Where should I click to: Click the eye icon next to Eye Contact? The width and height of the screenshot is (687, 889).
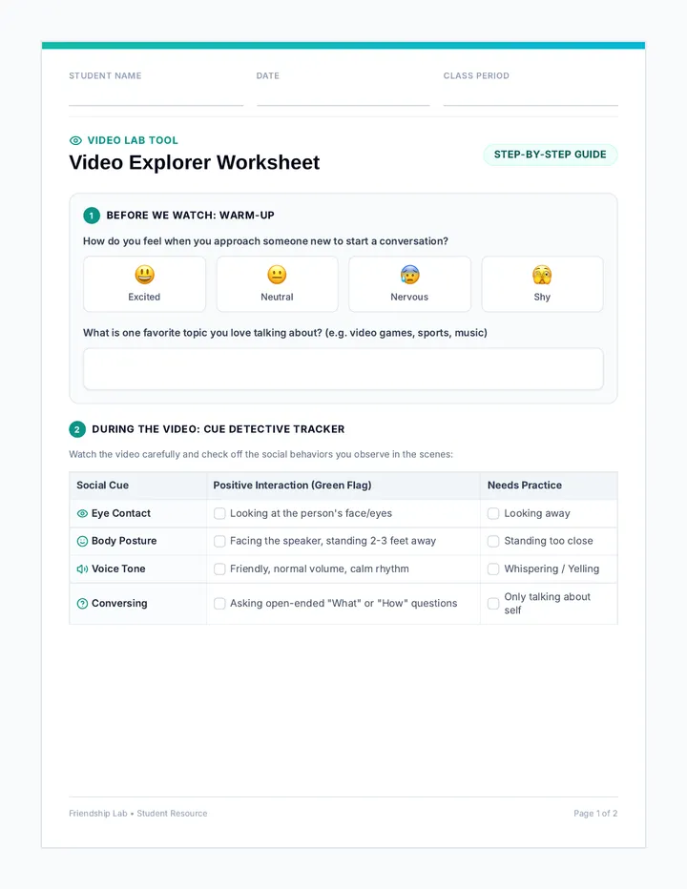[x=82, y=513]
